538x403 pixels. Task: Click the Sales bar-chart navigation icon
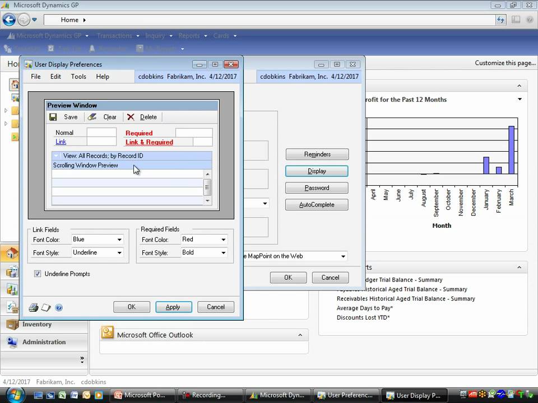12,289
